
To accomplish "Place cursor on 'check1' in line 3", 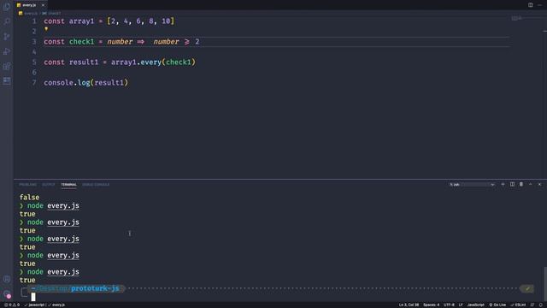I will point(81,42).
